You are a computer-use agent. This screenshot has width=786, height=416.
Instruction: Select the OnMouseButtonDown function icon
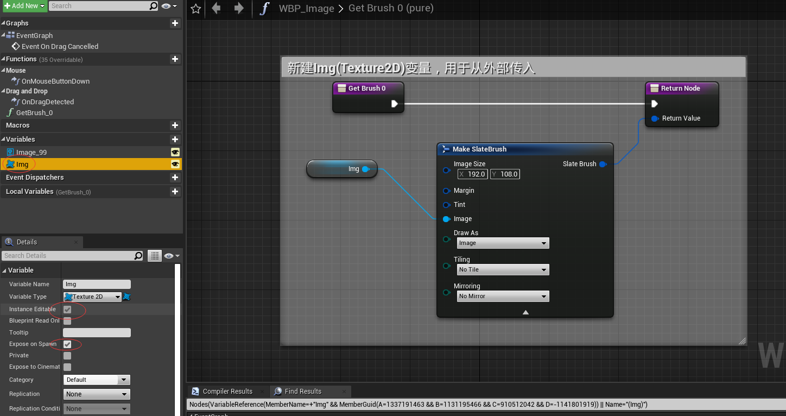15,81
